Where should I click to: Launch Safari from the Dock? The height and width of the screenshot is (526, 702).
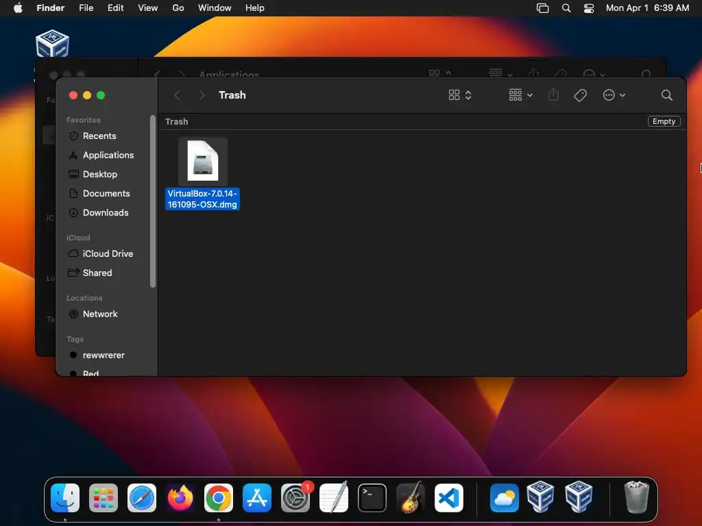(x=142, y=498)
